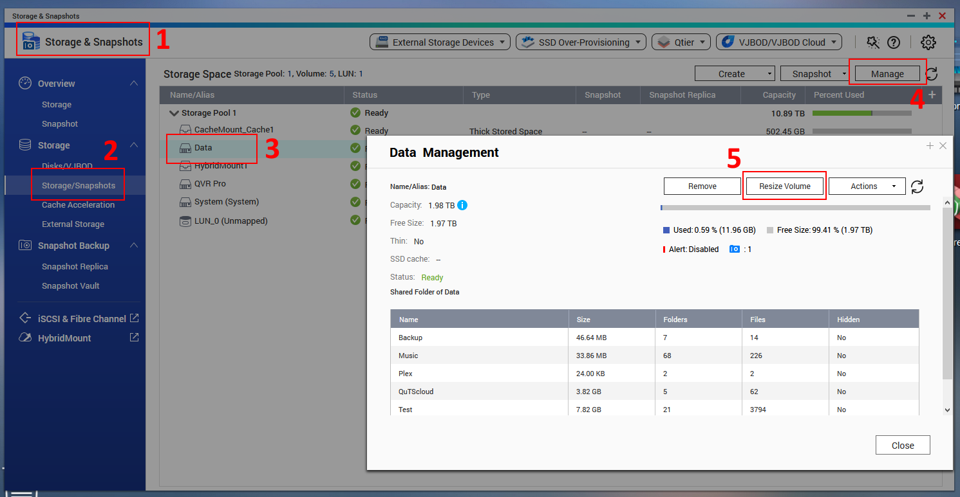
Task: Click the iSCSI & Fibre Channel icon
Action: [25, 318]
